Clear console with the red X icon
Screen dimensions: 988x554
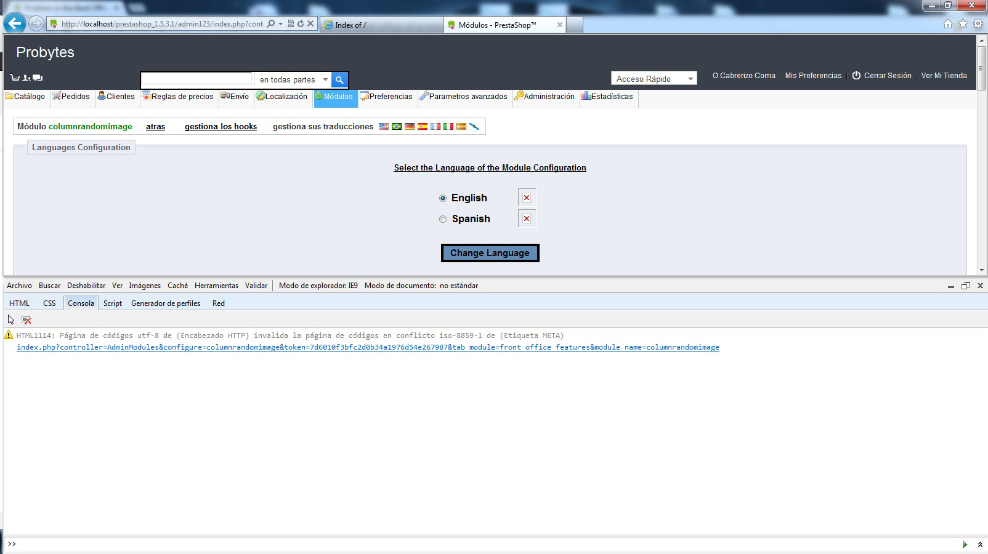[x=26, y=320]
